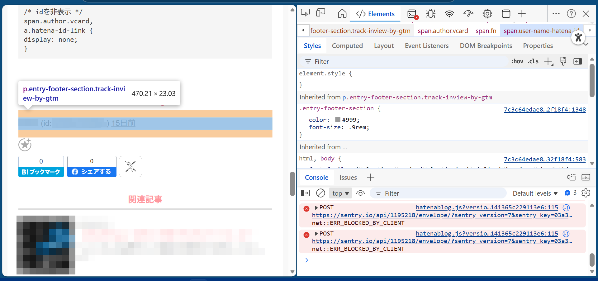This screenshot has width=598, height=281.
Task: Open the Sources bug icon panel
Action: coord(431,14)
